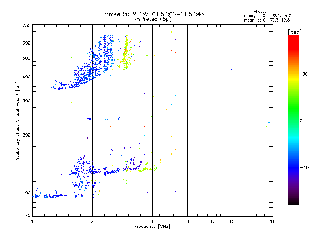Image resolution: width=321 pixels, height=241 pixels.
Task: Click the x-axis tick label "1"
Action: [33, 221]
